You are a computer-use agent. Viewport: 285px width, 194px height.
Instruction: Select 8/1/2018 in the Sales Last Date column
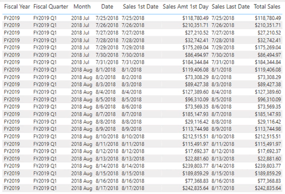222,70
